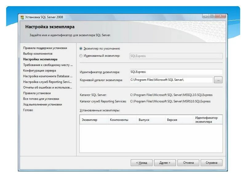Screen dimensions: 246x185
Task: Sort by the Версия column header
Action: coord(179,120)
